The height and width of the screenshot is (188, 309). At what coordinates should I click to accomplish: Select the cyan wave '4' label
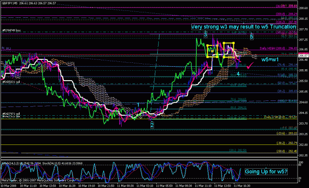pos(238,74)
